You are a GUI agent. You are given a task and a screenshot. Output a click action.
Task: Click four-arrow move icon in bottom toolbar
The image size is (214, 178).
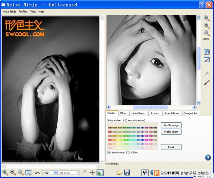92,173
